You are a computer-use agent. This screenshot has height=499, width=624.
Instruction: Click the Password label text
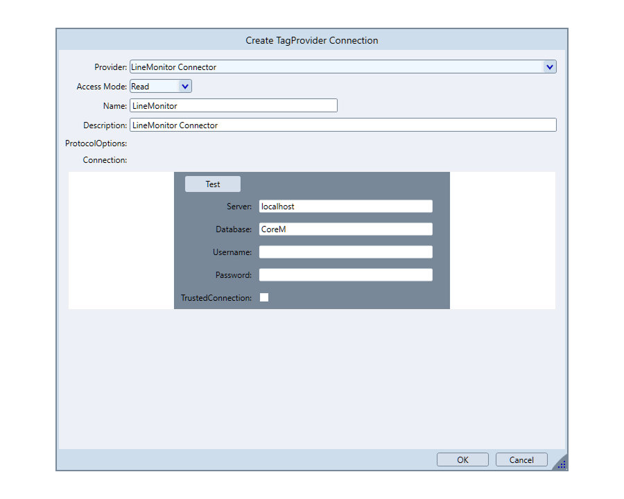pyautogui.click(x=234, y=275)
